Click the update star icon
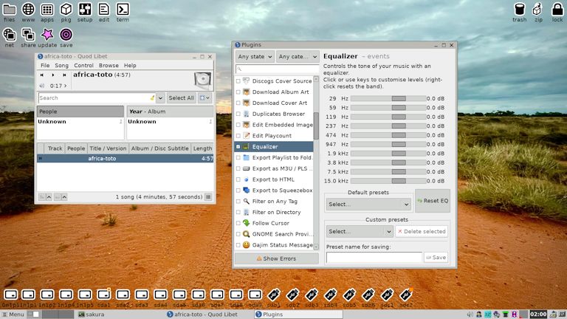The image size is (567, 319). [x=47, y=35]
